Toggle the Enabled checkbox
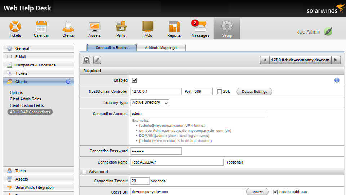Image resolution: width=346 pixels, height=195 pixels. click(x=134, y=80)
